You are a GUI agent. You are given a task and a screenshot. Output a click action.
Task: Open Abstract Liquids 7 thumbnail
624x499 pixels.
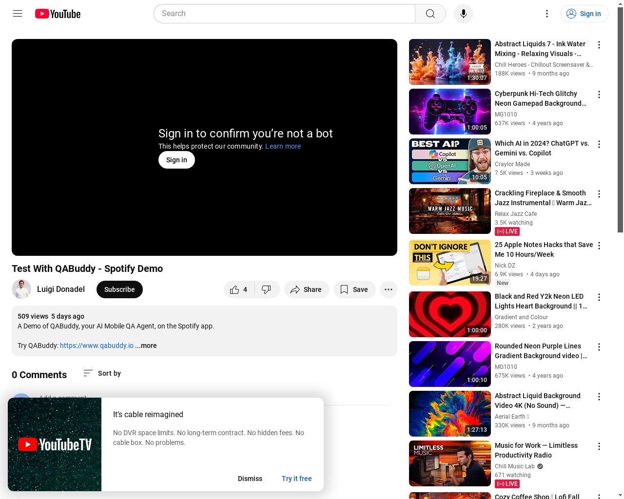coord(450,62)
